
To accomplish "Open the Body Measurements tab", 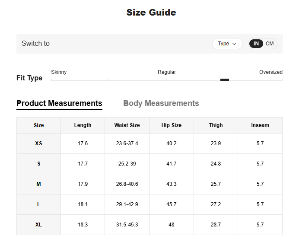I will pyautogui.click(x=161, y=103).
